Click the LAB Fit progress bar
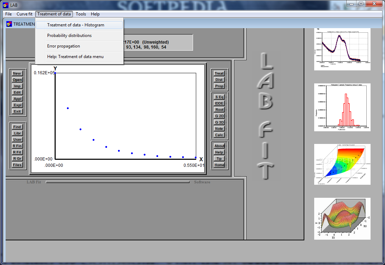Image resolution: width=385 pixels, height=265 pixels. [118, 182]
